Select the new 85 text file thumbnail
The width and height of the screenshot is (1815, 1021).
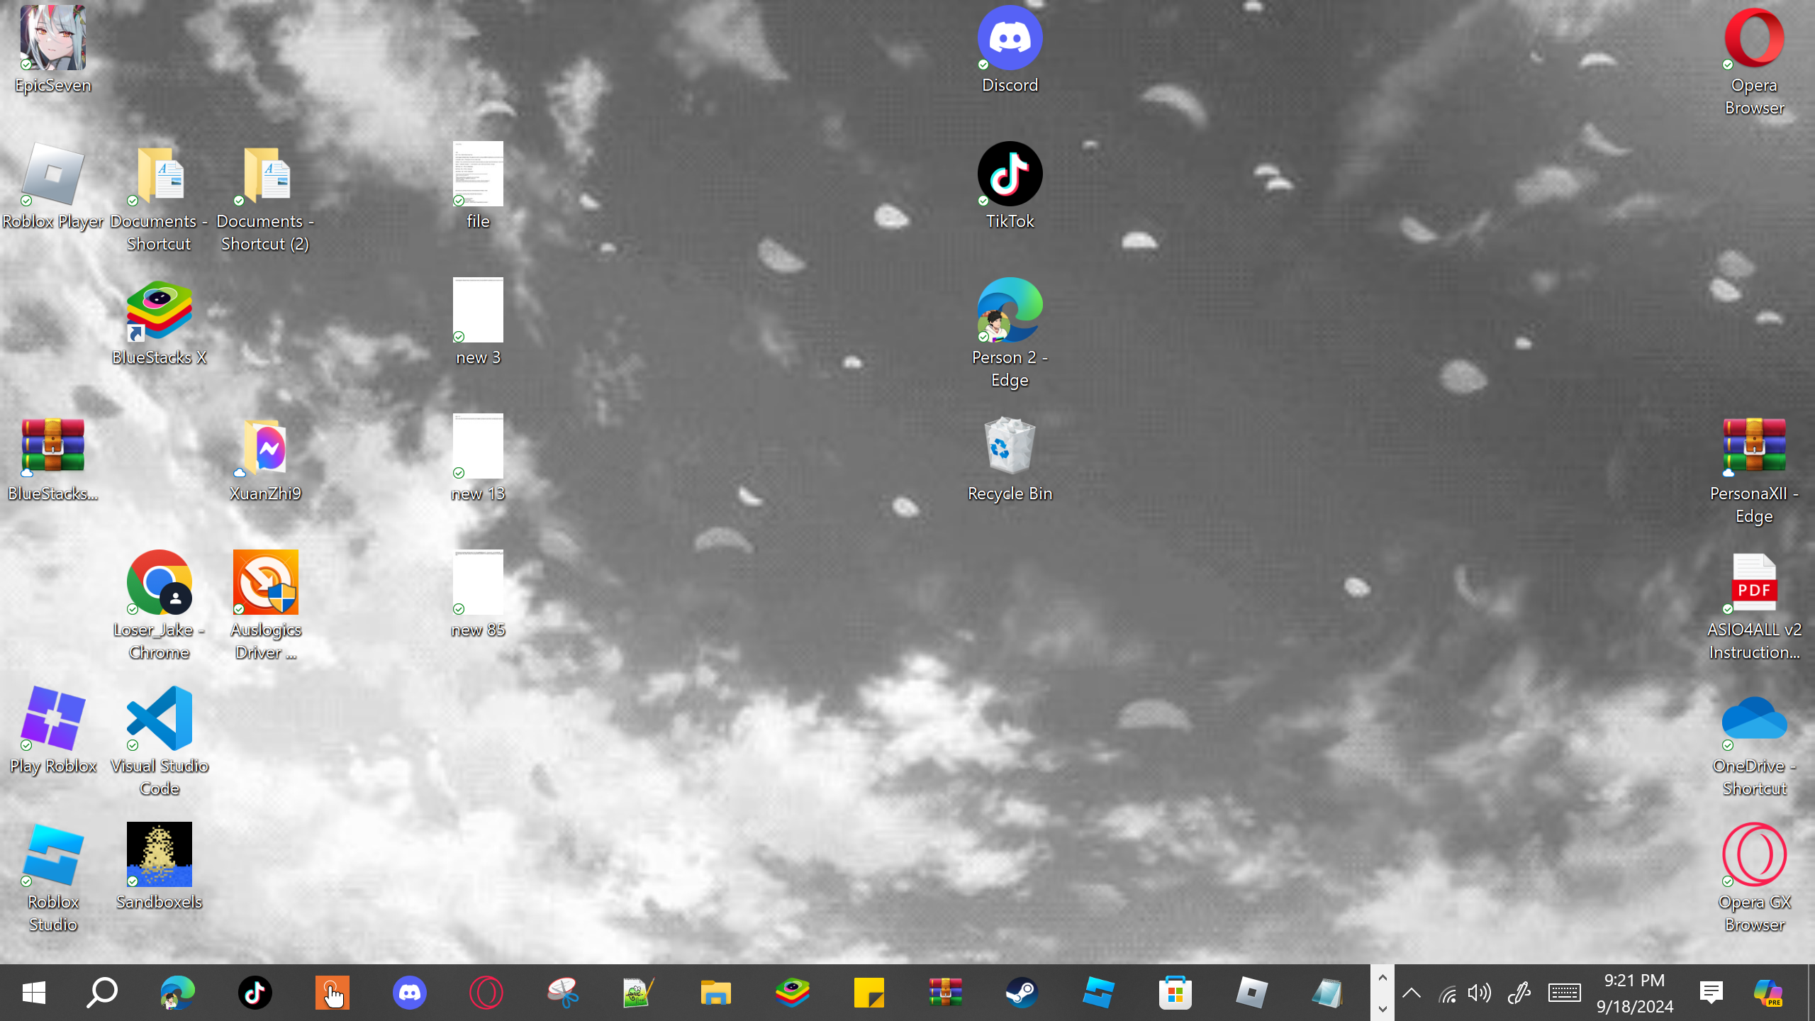point(478,583)
